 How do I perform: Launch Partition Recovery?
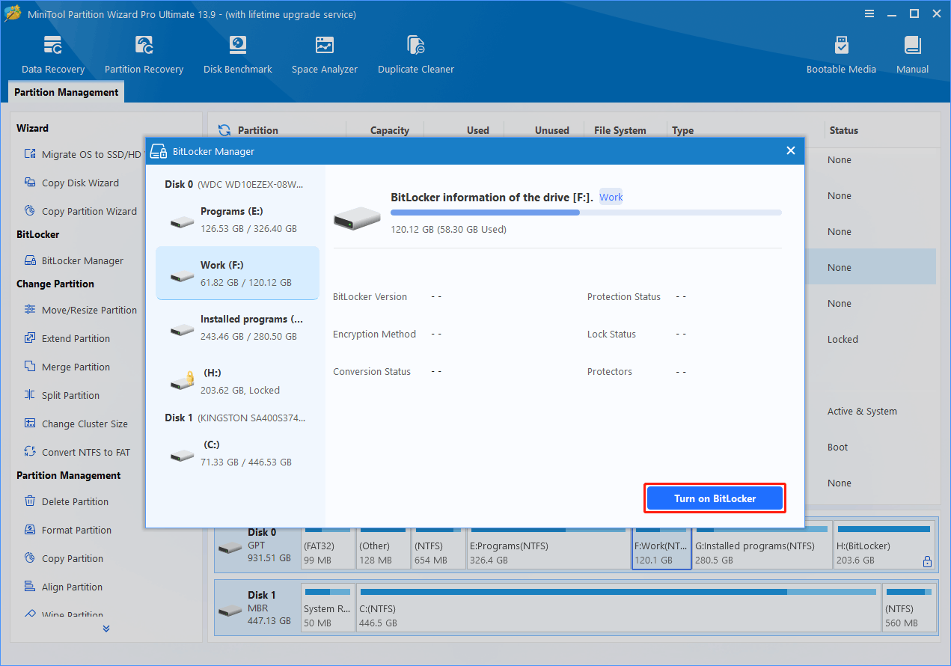click(144, 55)
